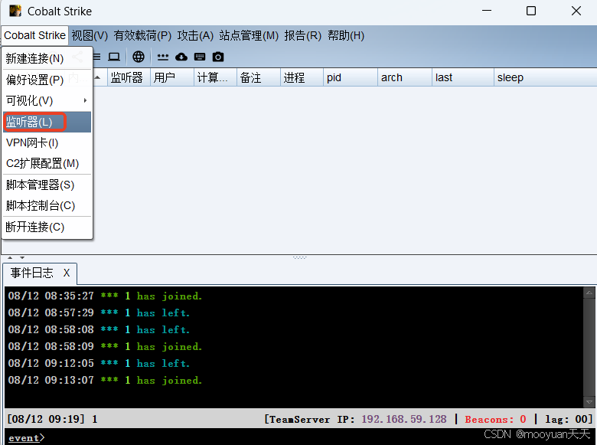597x445 pixels.
Task: View keystrokes using the keyboard icon
Action: [200, 57]
